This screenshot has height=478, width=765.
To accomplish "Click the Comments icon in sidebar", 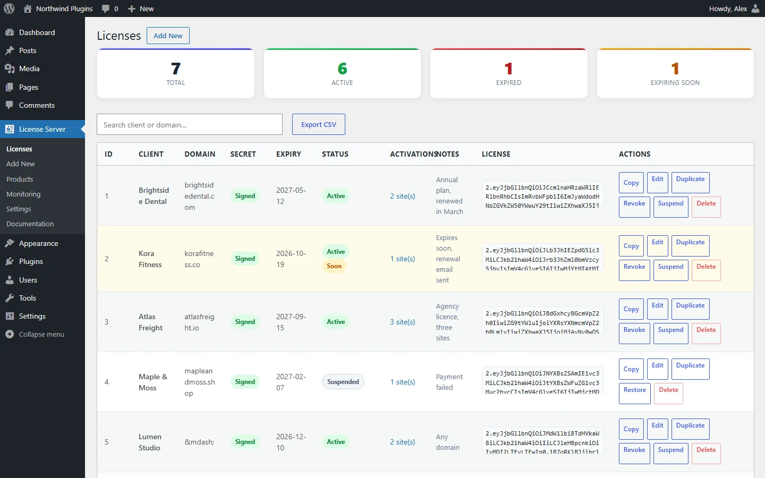I will 10,105.
